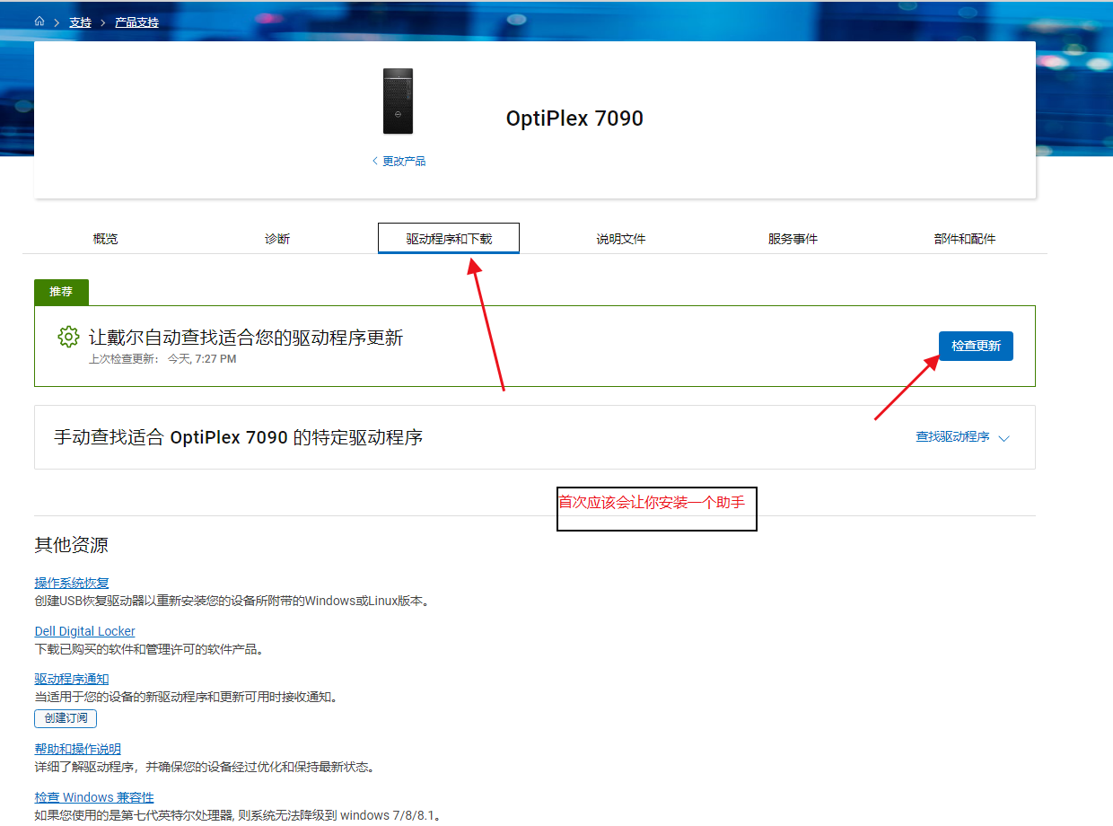
Task: Go to the 部件和配件 tab
Action: point(965,239)
